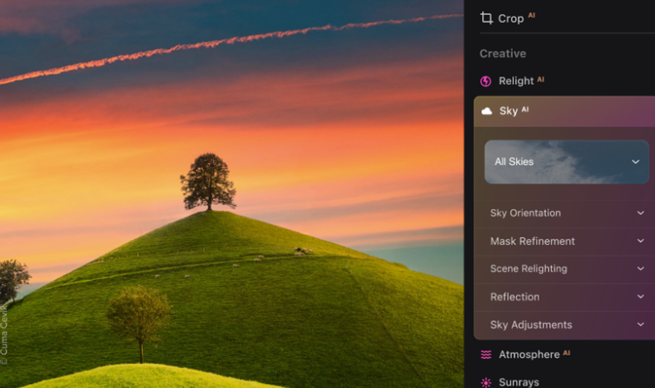Click the Sky cloud icon
The image size is (655, 388).
coord(486,111)
